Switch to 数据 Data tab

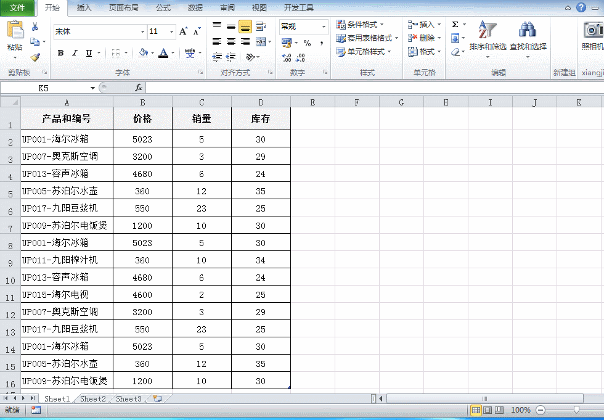(195, 7)
